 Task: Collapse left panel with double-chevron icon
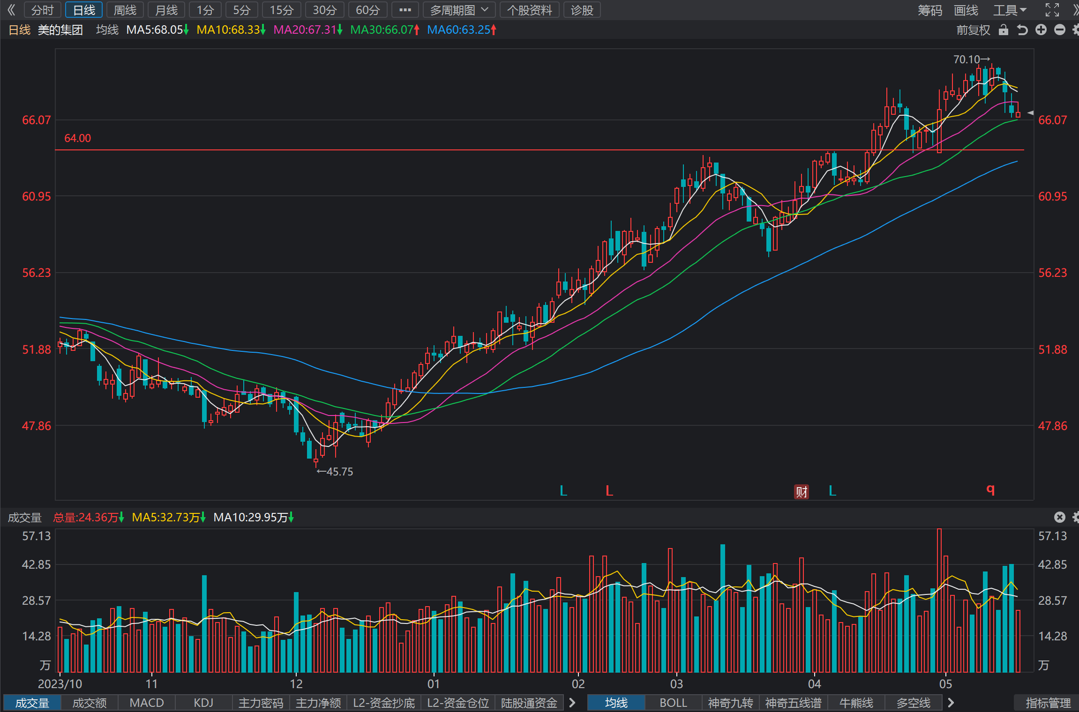11,10
